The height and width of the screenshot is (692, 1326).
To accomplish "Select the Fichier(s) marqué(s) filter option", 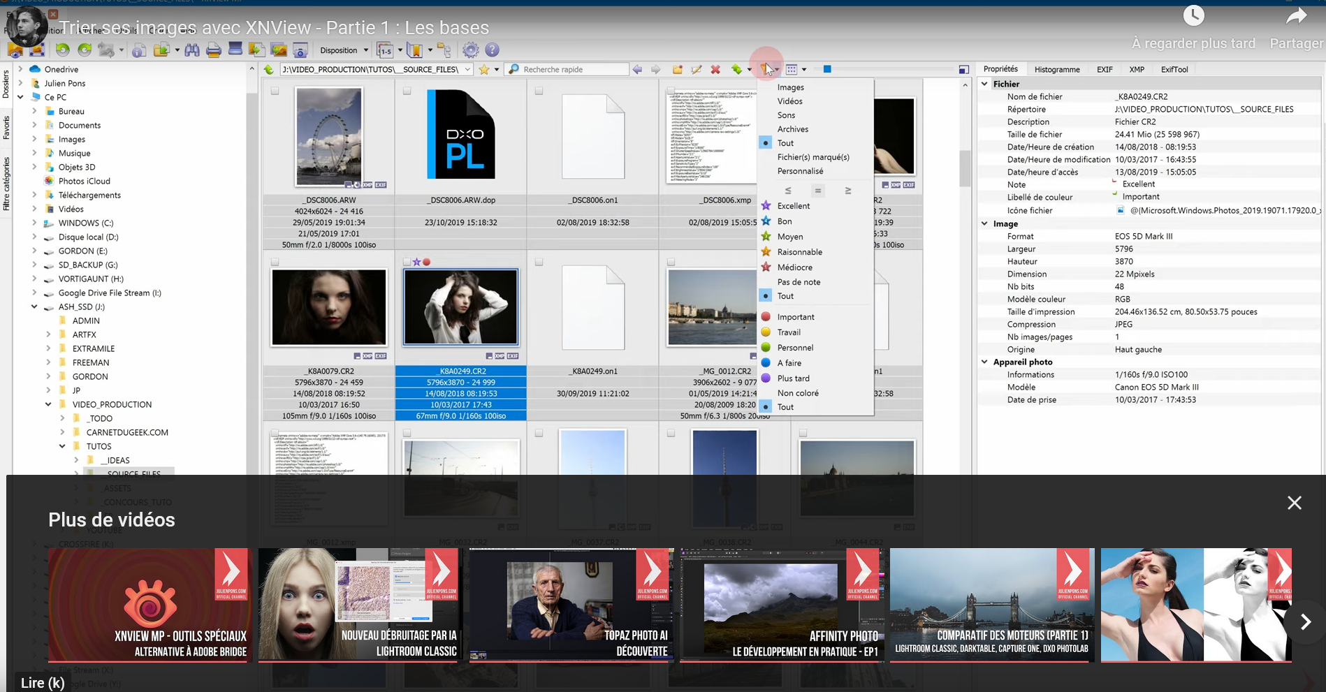I will point(813,157).
